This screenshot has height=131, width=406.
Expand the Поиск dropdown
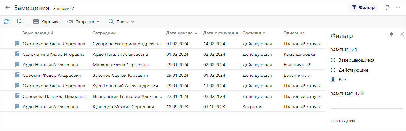tap(121, 22)
